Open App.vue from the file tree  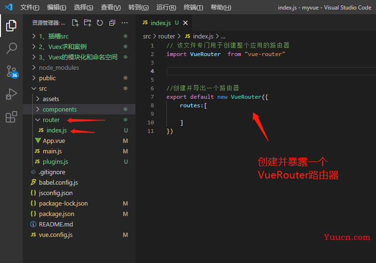coord(54,141)
